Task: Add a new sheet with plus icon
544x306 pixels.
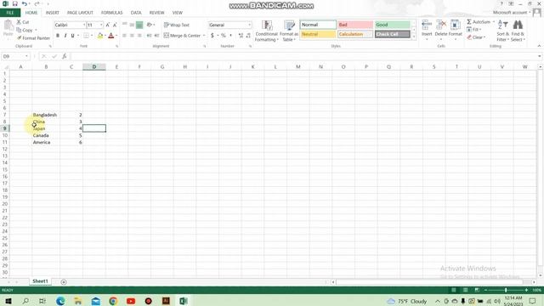Action: pos(64,282)
